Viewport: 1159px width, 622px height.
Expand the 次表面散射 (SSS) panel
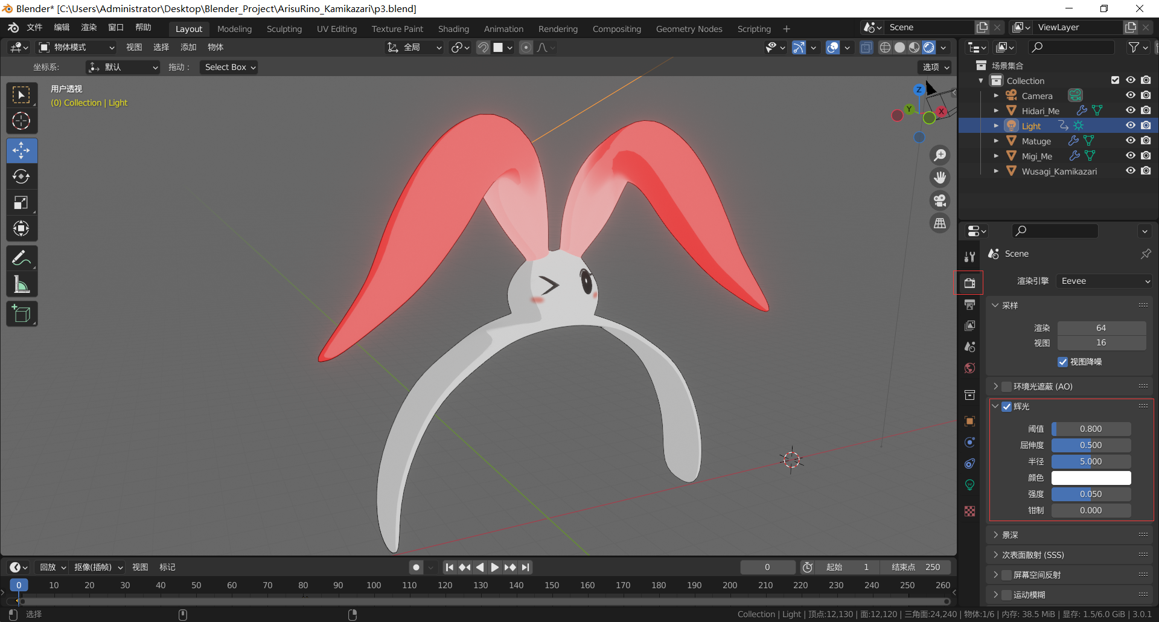(x=995, y=555)
